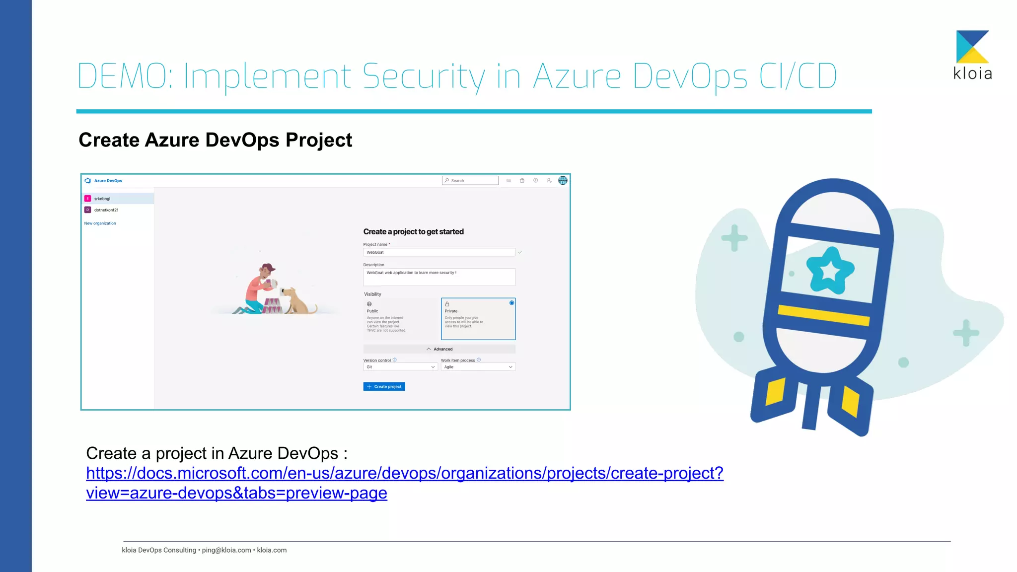
Task: Open the Marketplace shopping bag icon
Action: [522, 181]
